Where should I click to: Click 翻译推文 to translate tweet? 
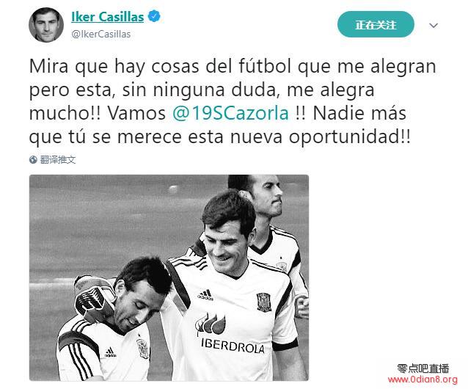(58, 160)
